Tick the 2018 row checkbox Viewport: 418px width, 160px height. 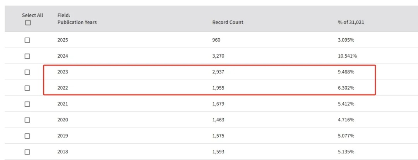click(x=27, y=152)
